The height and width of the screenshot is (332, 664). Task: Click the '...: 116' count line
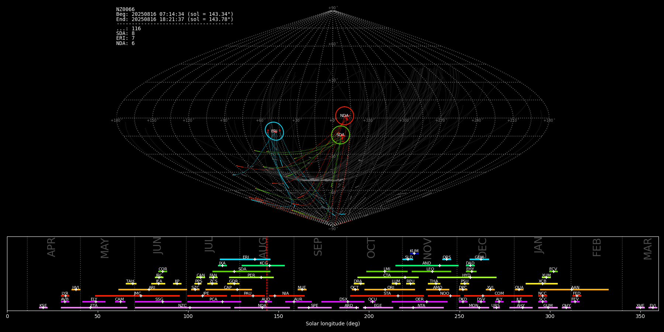[x=128, y=29]
